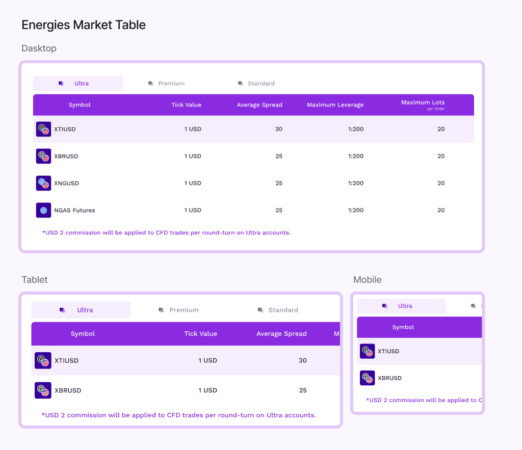Viewport: 522px width, 450px height.
Task: Click the XNGUSD gas icon in desktop table
Action: 44,183
